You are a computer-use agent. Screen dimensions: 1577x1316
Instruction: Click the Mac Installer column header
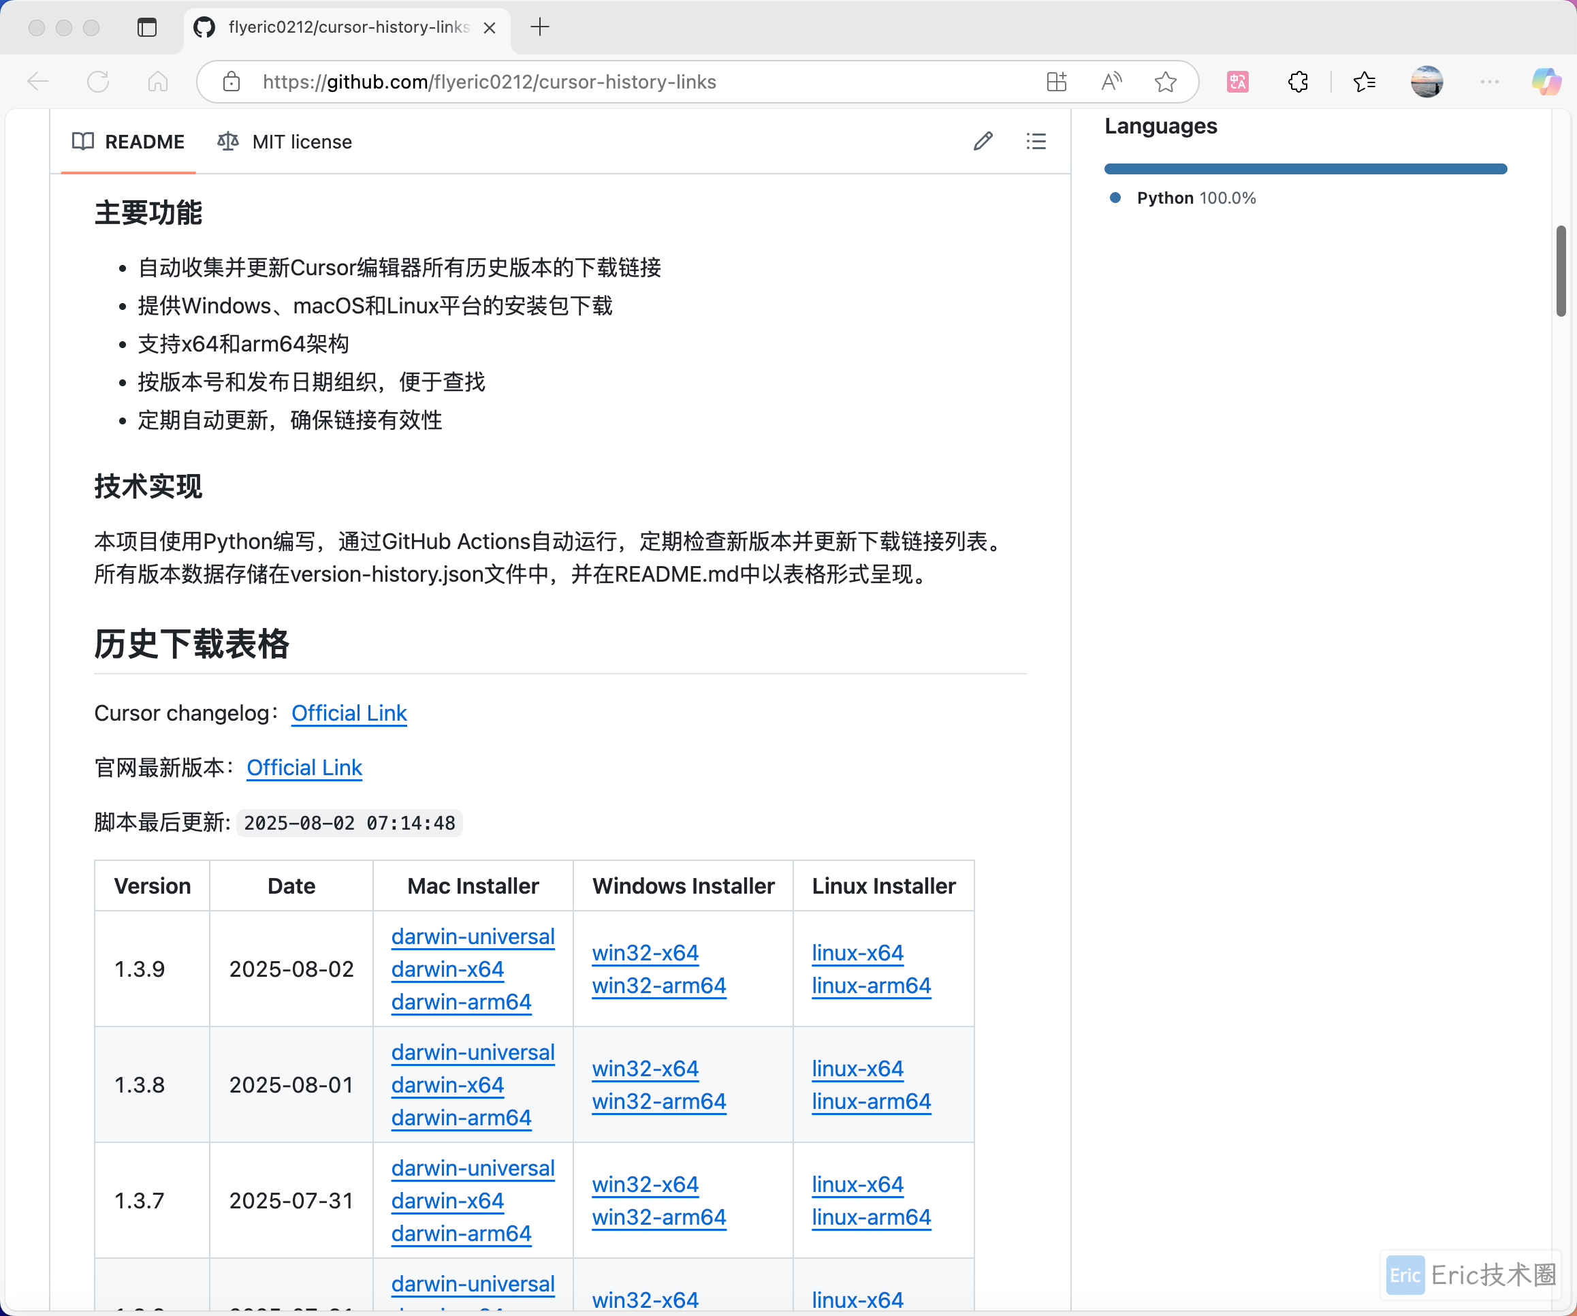[x=473, y=886]
